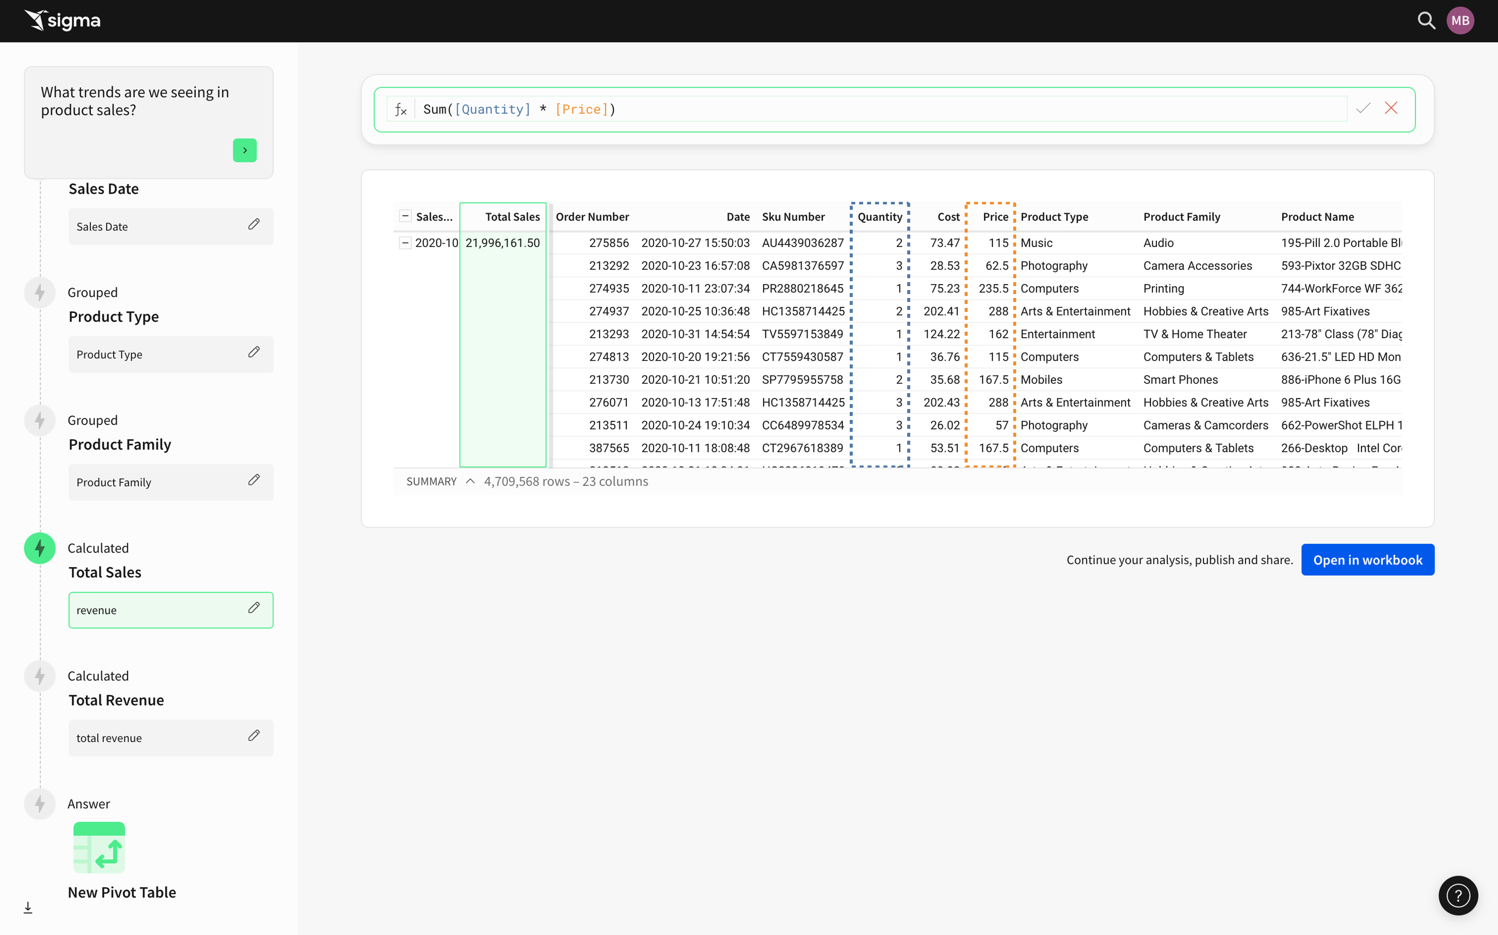
Task: Select the Price column header
Action: click(x=996, y=217)
